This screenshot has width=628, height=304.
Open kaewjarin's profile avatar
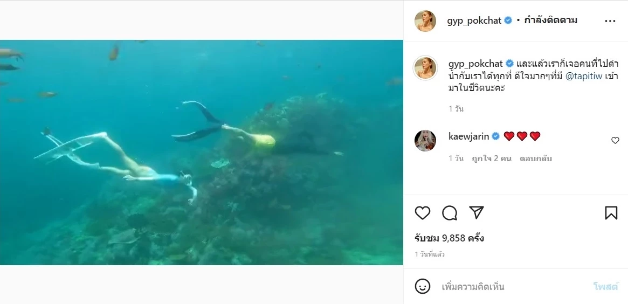[x=425, y=140]
